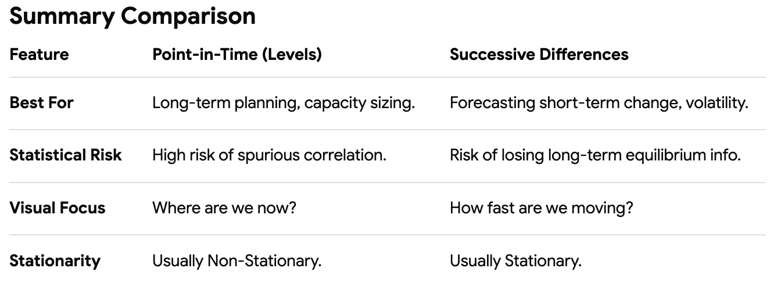Select the Forecasting short-term change, volatility cell
The height and width of the screenshot is (286, 781).
599,103
